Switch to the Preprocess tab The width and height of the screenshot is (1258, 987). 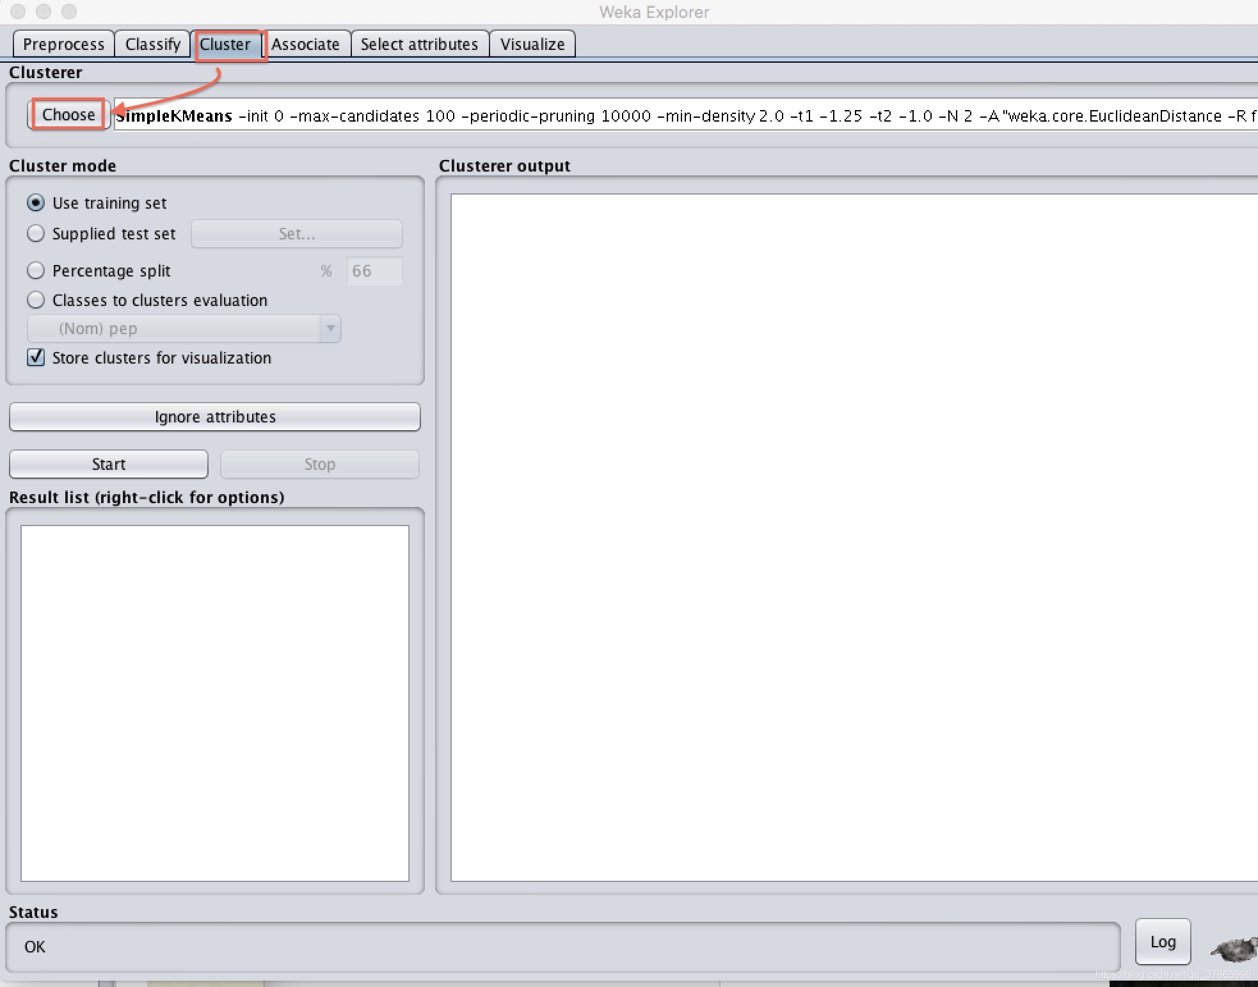point(63,44)
